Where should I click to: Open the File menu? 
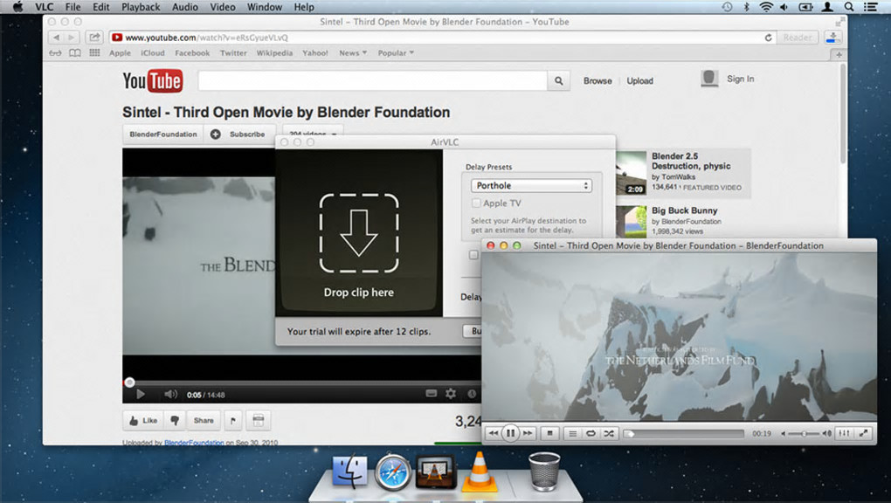click(73, 7)
